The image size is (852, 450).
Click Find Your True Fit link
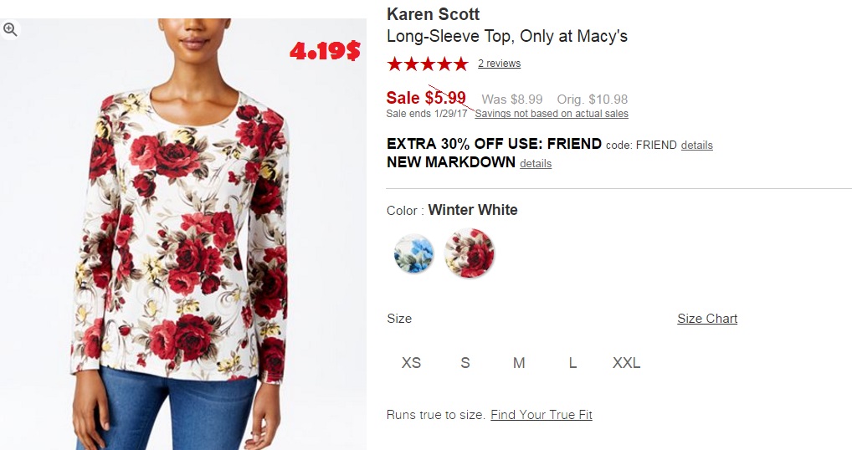tap(541, 415)
